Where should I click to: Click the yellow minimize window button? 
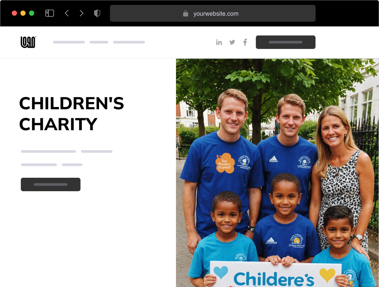point(23,13)
